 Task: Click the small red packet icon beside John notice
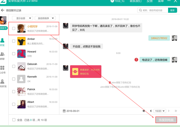pos(110,83)
